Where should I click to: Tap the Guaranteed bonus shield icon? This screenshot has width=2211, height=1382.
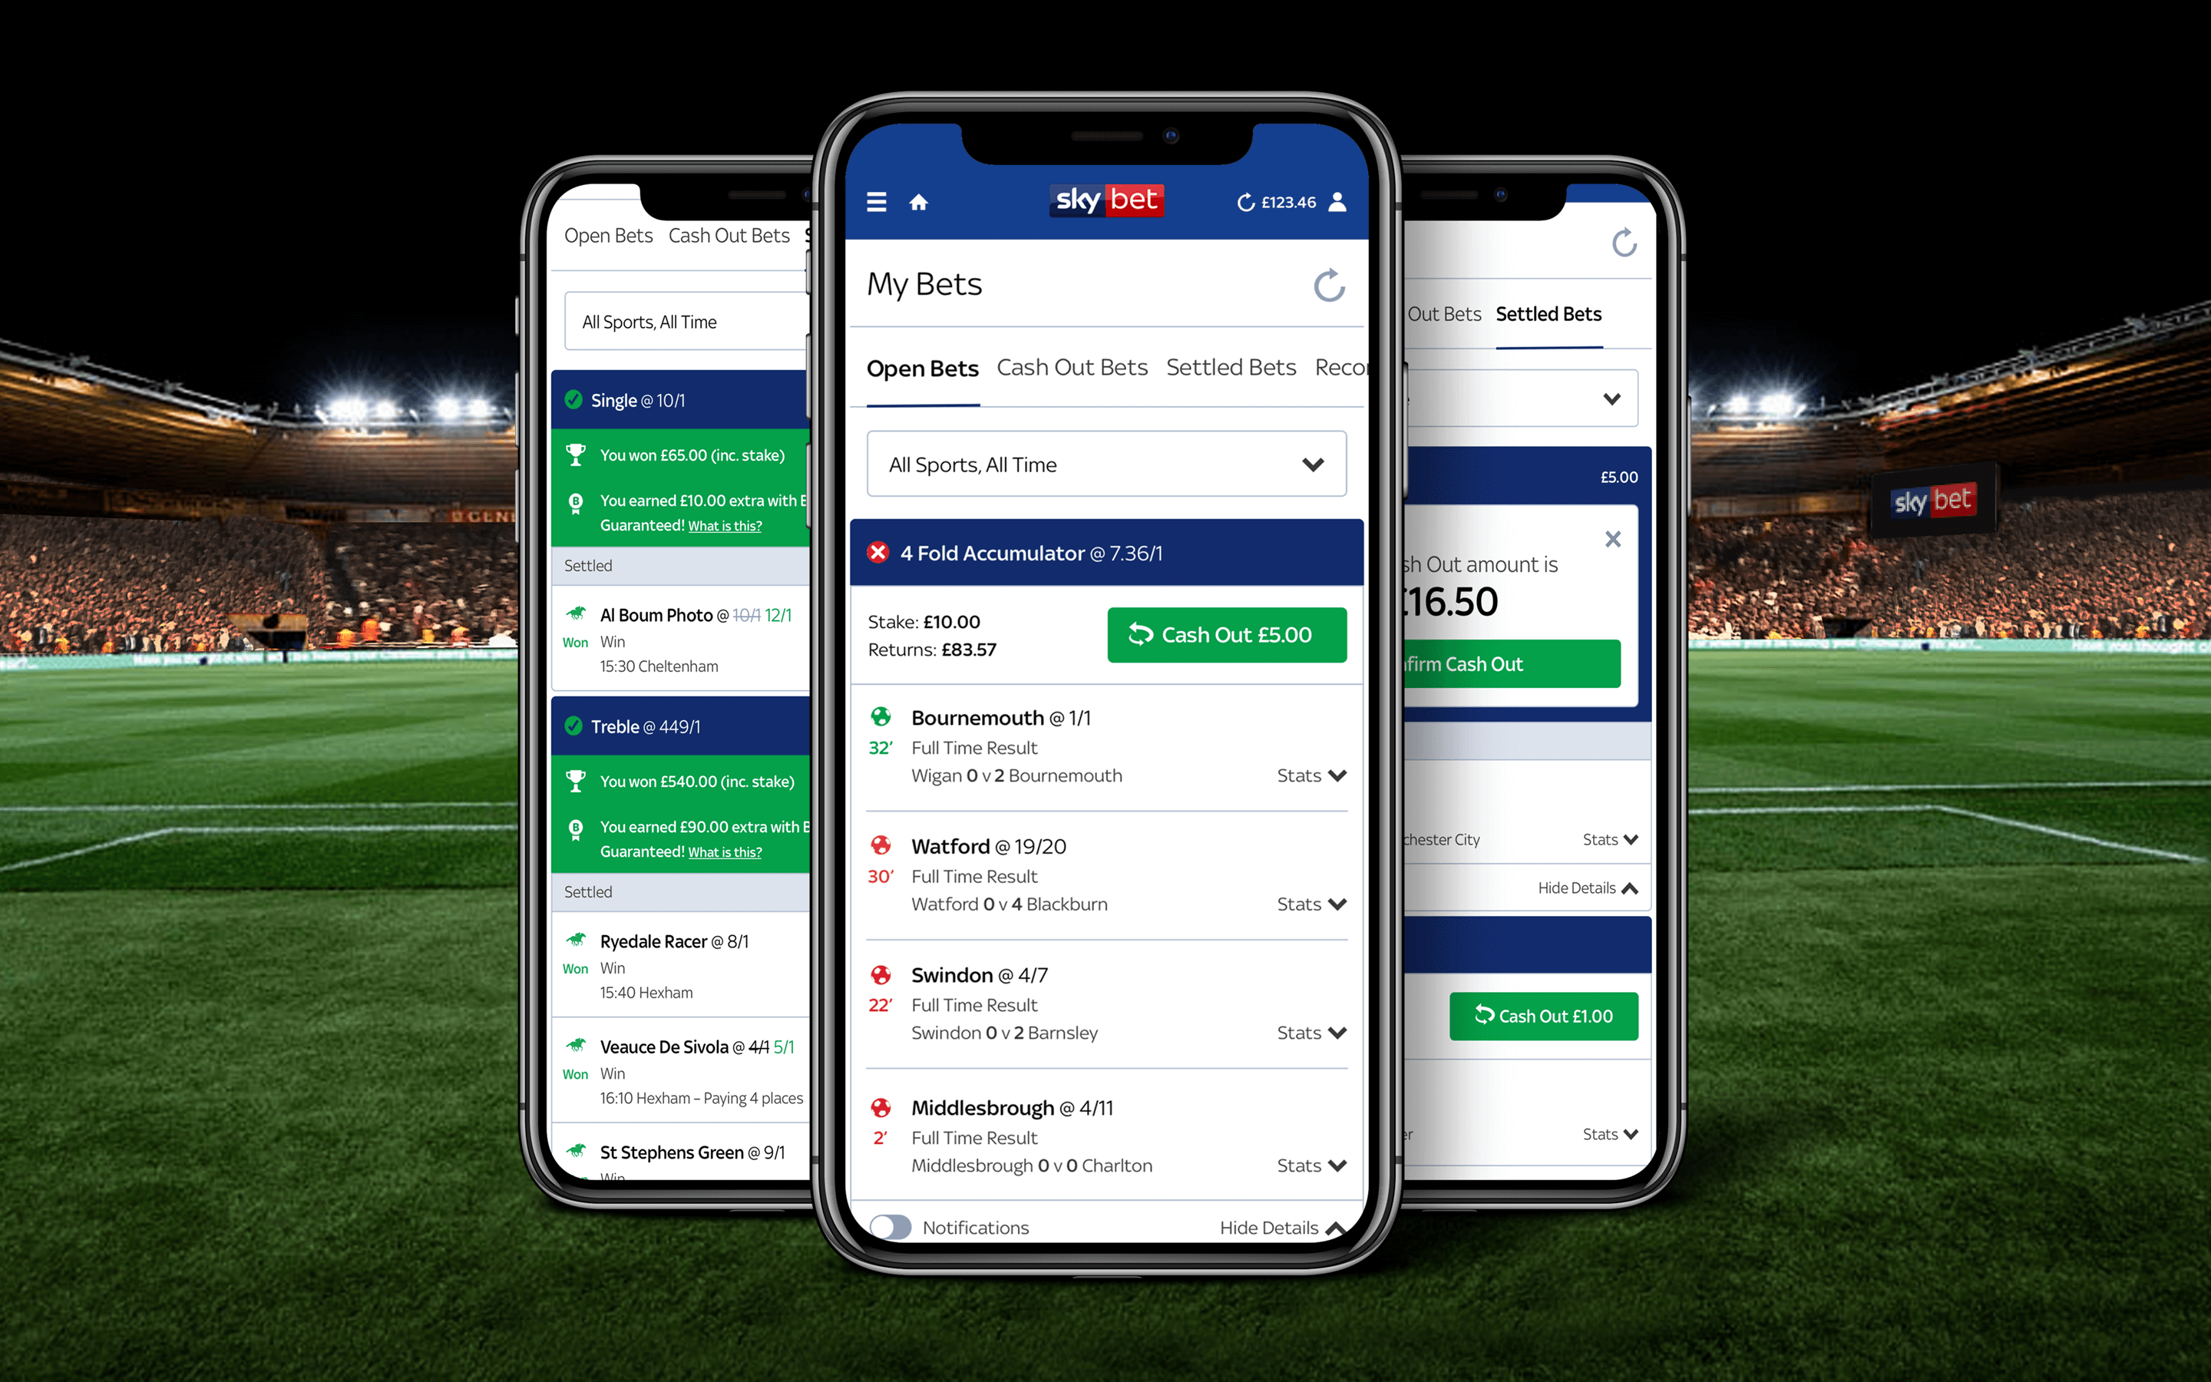point(577,506)
